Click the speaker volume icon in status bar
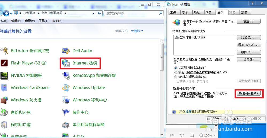This screenshot has height=138, width=267. [x=182, y=135]
